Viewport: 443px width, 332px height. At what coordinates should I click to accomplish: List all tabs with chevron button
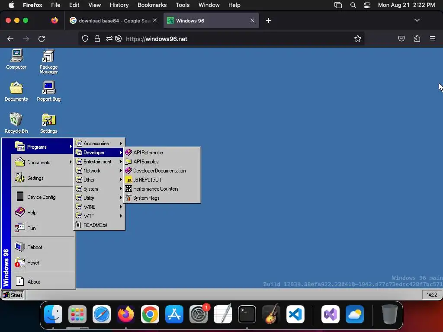click(417, 20)
